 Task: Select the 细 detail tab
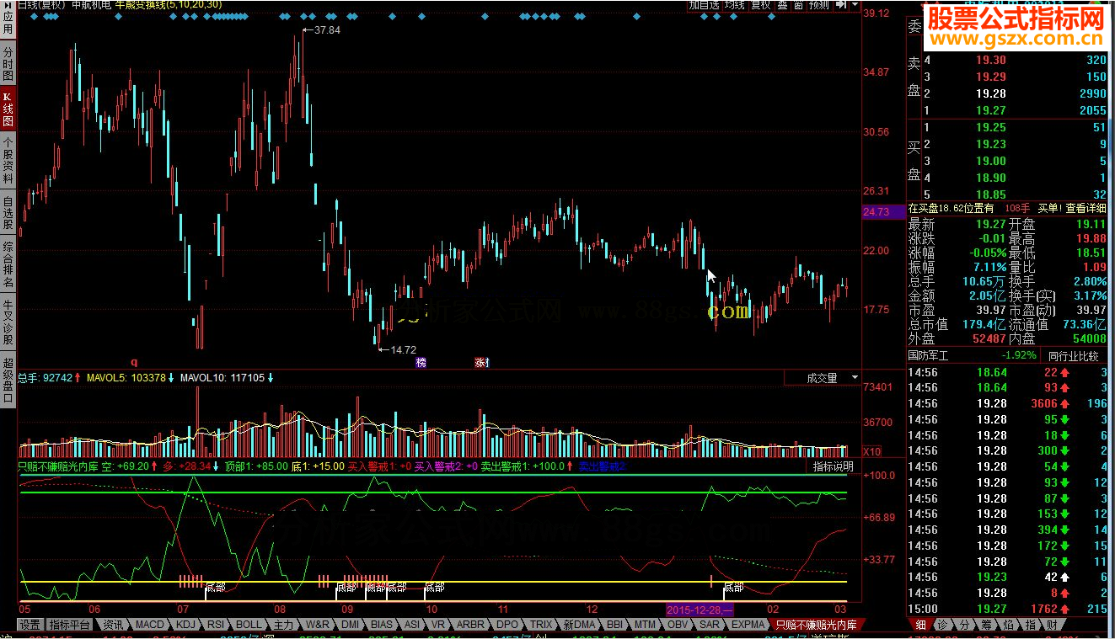(x=920, y=625)
